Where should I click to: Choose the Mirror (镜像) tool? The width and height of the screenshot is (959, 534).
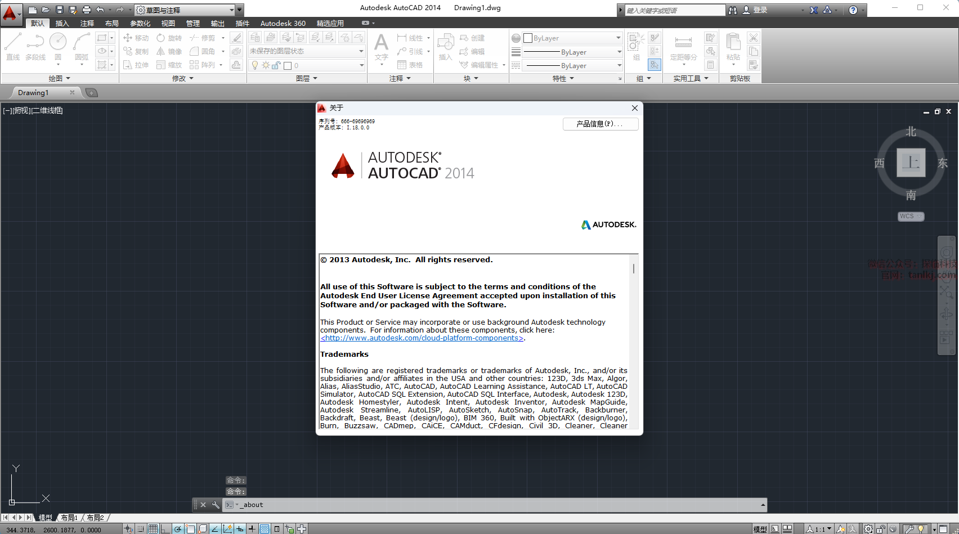click(x=169, y=51)
